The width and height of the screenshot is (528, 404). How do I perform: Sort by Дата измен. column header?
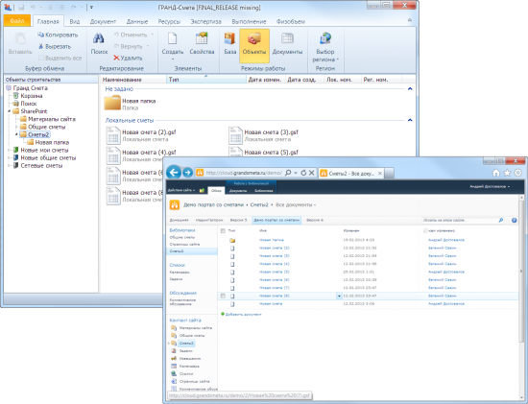265,80
